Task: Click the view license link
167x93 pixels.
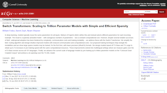Action: click(x=144, y=28)
